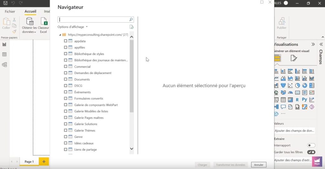Select the Page 1 tab
Viewport: 325px width, 169px height.
tap(29, 162)
